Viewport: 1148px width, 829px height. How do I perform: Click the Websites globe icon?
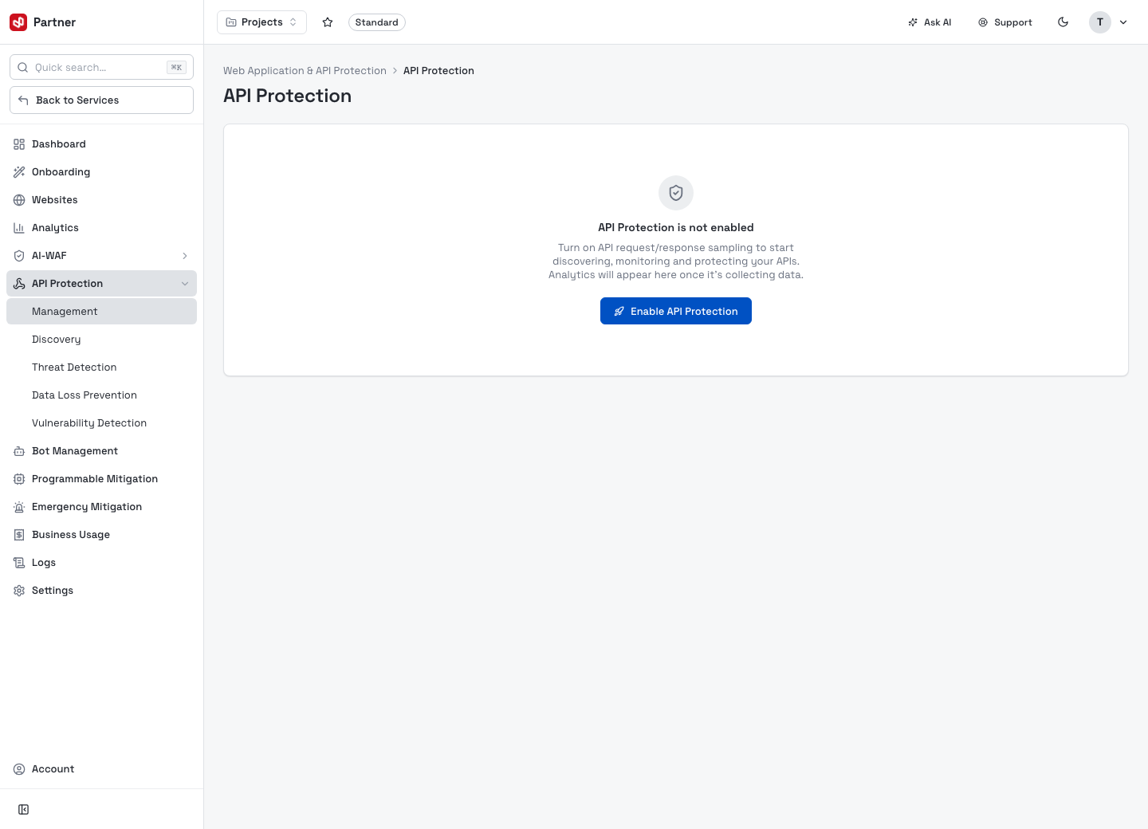pos(19,200)
